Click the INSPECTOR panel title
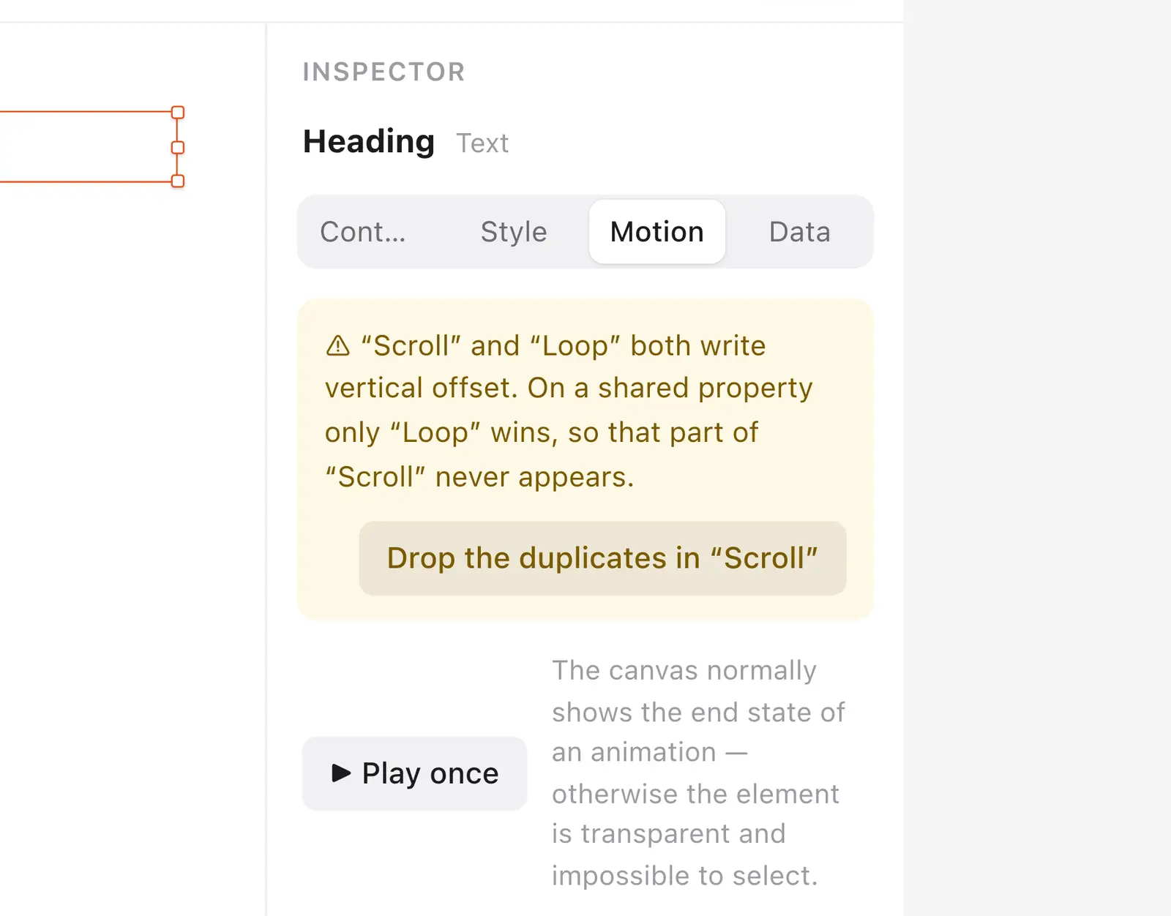 tap(384, 72)
